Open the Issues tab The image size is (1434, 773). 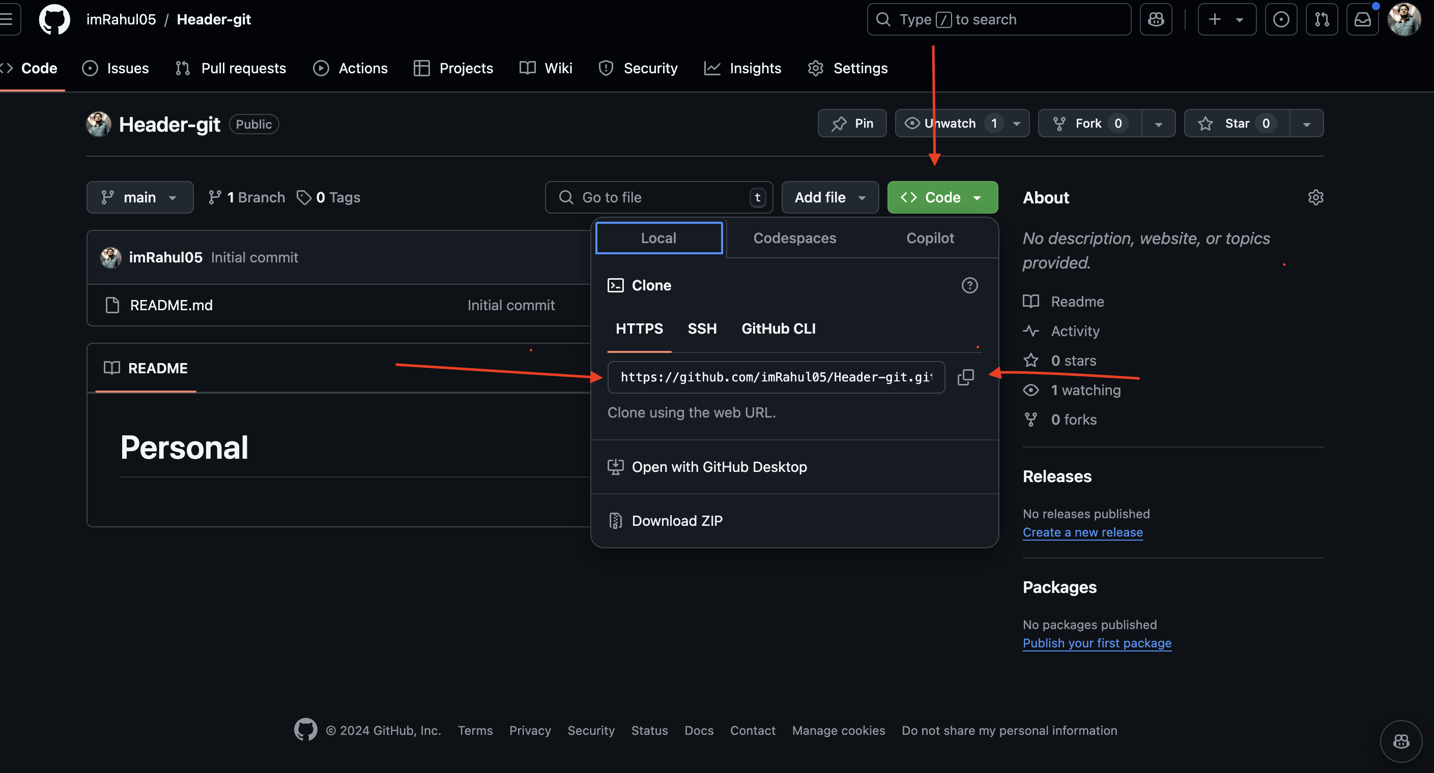tap(115, 68)
